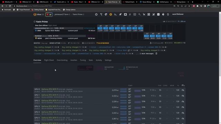Image resolution: width=221 pixels, height=124 pixels.
Task: Switch to the Discord browser tab
Action: [x=44, y=2]
